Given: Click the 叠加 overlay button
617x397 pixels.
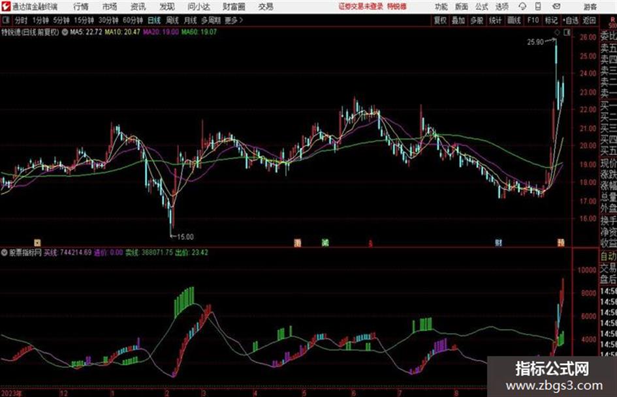Looking at the screenshot, I should click(458, 20).
